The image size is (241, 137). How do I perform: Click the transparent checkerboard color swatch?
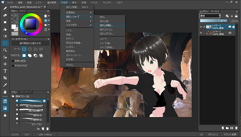pyautogui.click(x=15, y=33)
